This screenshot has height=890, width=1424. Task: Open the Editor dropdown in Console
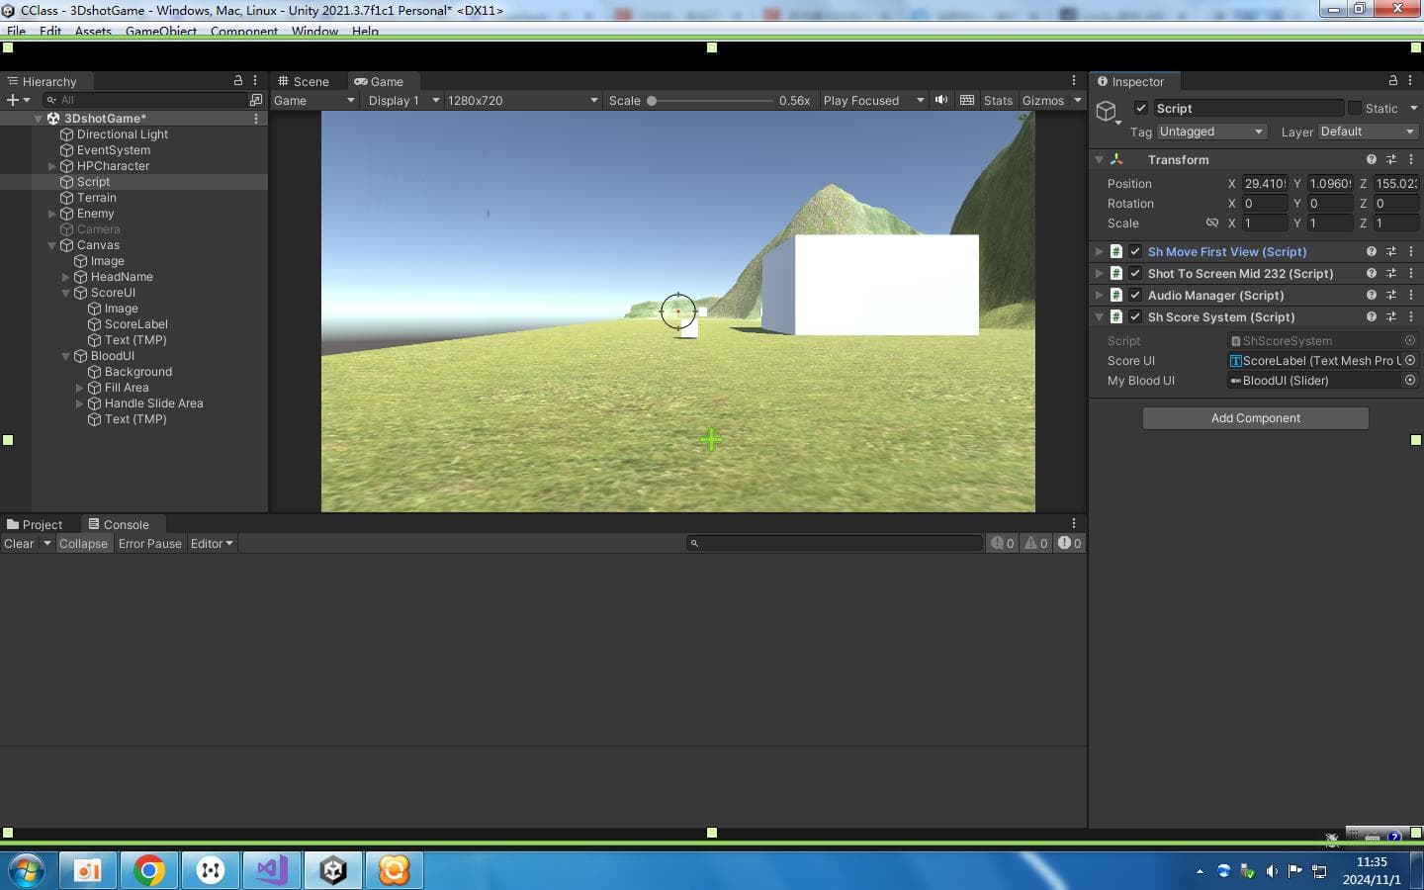(x=212, y=543)
